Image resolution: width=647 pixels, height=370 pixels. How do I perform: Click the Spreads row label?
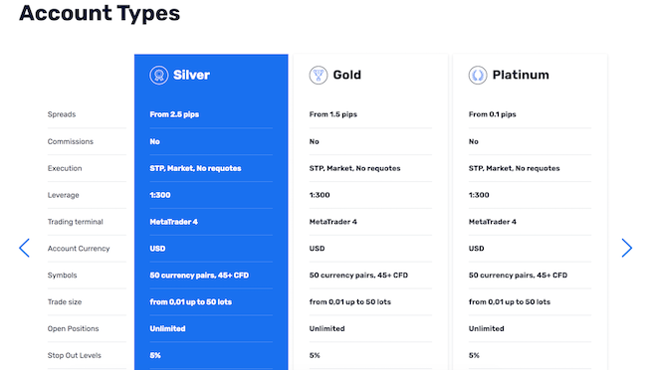[62, 114]
